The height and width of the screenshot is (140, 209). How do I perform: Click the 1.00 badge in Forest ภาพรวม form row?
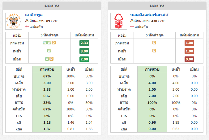coord(189,43)
